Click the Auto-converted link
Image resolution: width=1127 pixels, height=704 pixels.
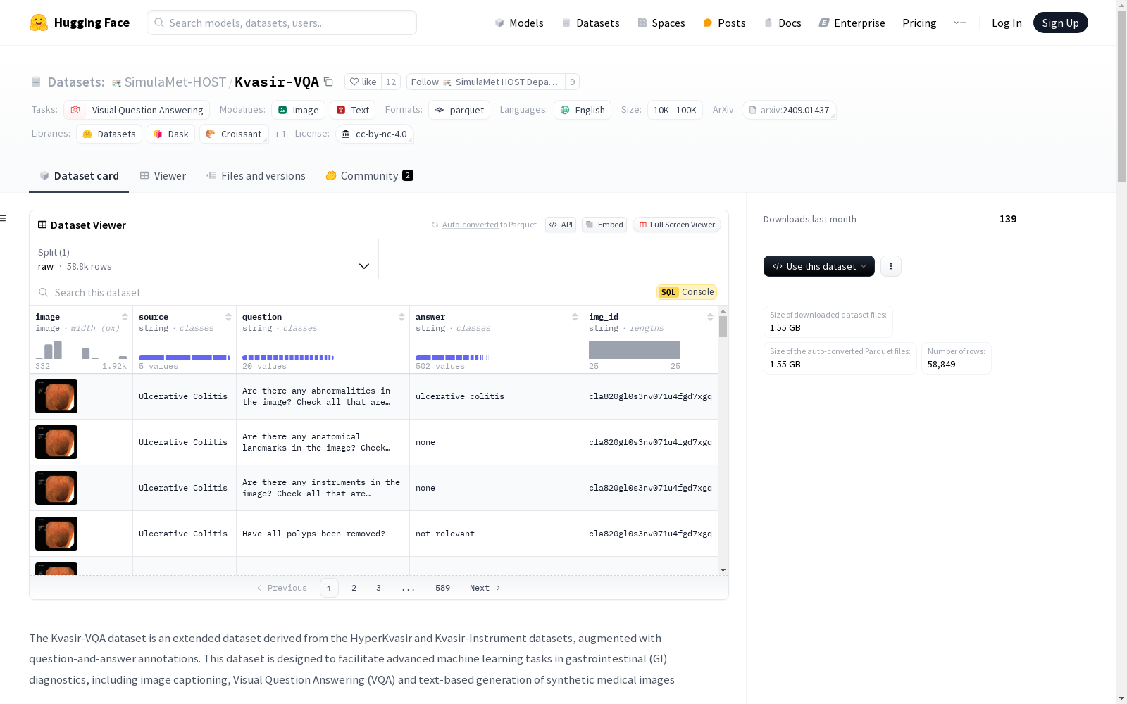470,225
